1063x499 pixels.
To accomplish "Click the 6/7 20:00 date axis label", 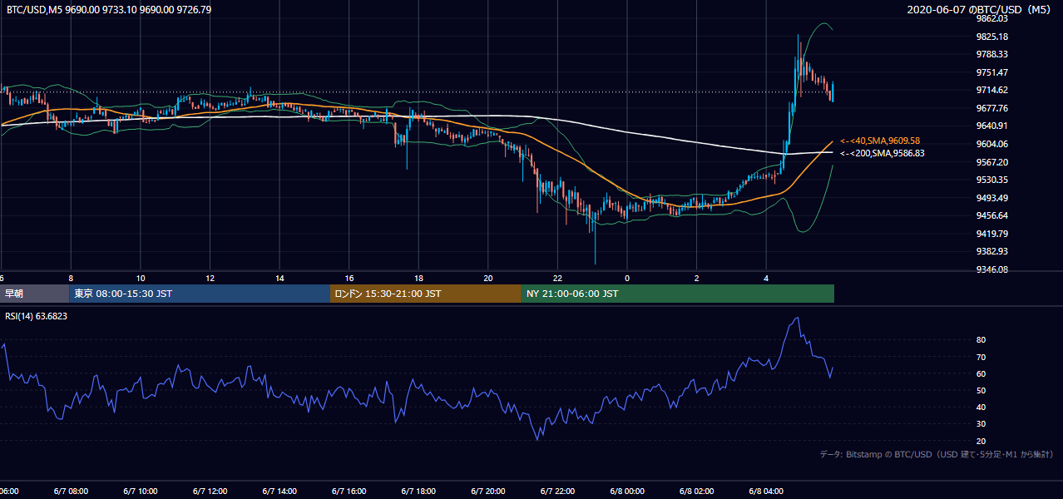I will coord(488,492).
